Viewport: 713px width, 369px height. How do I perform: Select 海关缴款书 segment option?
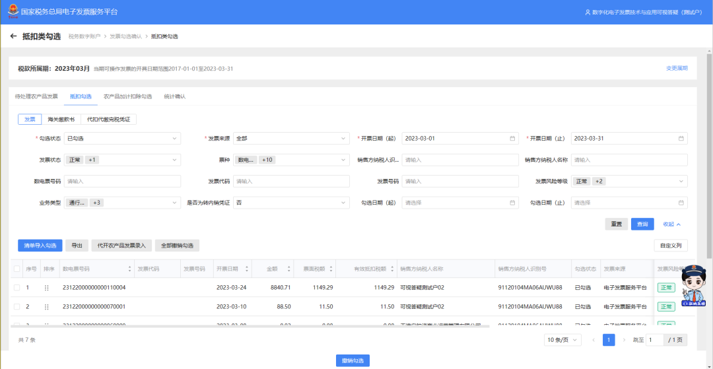point(61,119)
